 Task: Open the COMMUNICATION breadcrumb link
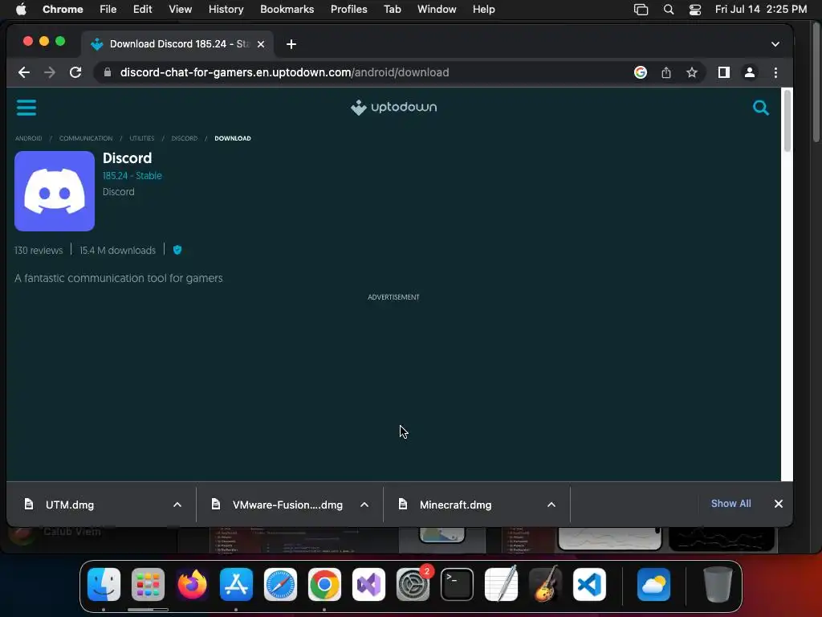click(86, 138)
